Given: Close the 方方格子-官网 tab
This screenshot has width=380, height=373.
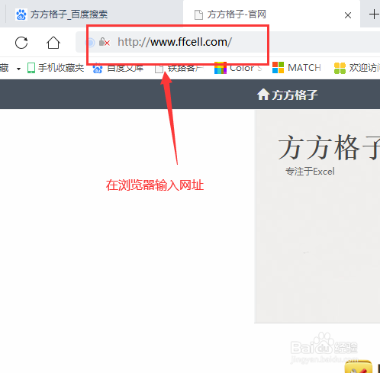Looking at the screenshot, I should pyautogui.click(x=348, y=15).
